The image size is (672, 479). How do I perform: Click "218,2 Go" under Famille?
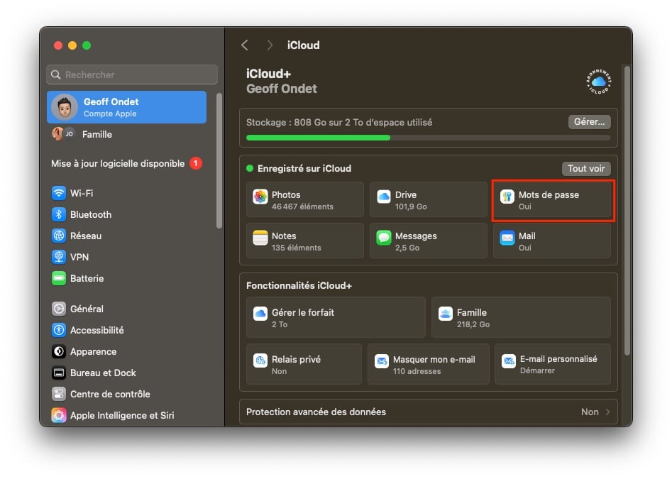click(x=473, y=324)
